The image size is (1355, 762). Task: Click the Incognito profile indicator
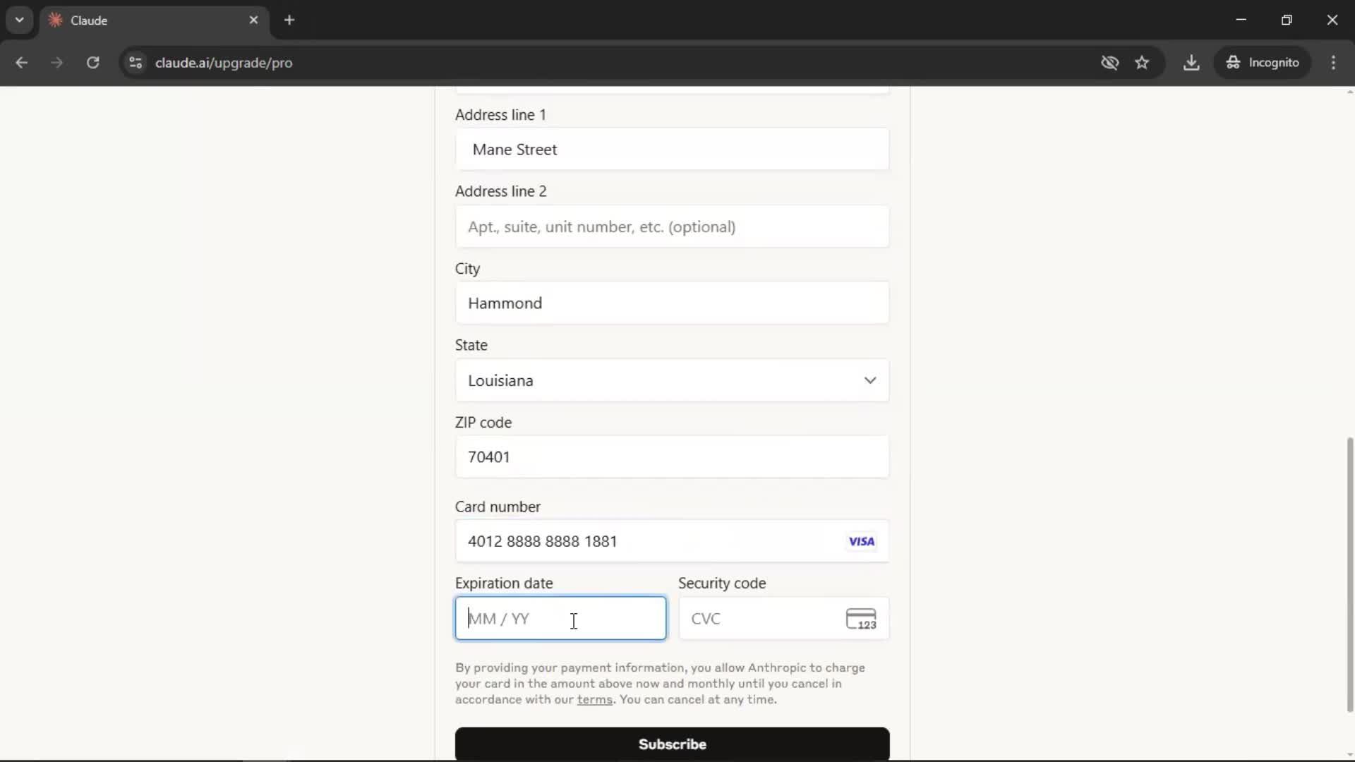(x=1263, y=63)
